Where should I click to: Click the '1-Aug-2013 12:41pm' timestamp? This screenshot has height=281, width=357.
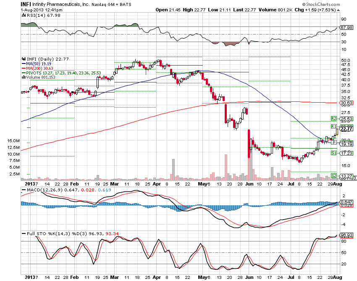[42, 10]
